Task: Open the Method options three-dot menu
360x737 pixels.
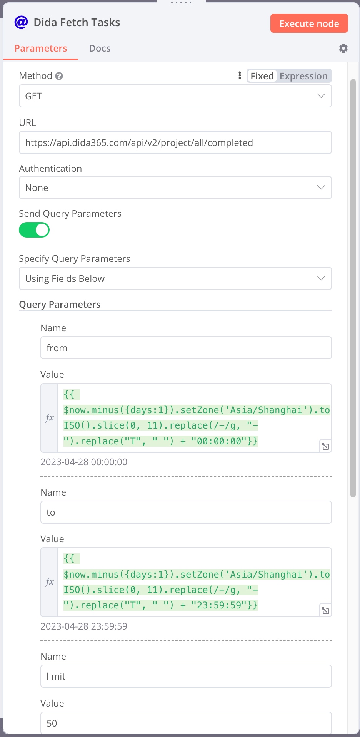Action: pyautogui.click(x=240, y=75)
